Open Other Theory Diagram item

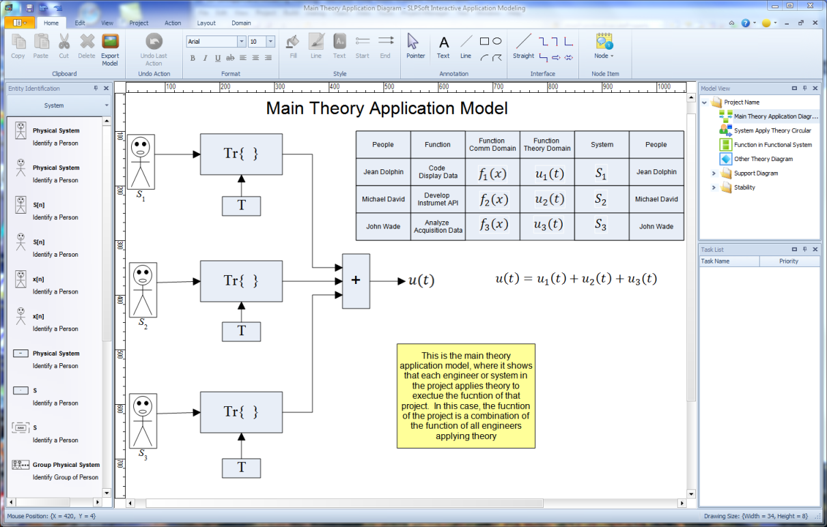(x=756, y=159)
